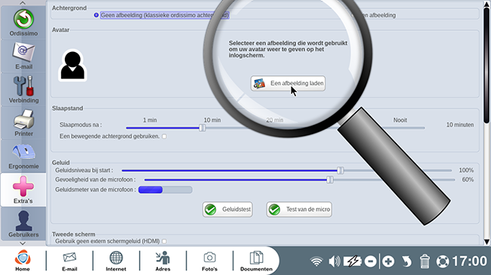
Task: Open E-mail settings in the sidebar
Action: click(x=23, y=56)
